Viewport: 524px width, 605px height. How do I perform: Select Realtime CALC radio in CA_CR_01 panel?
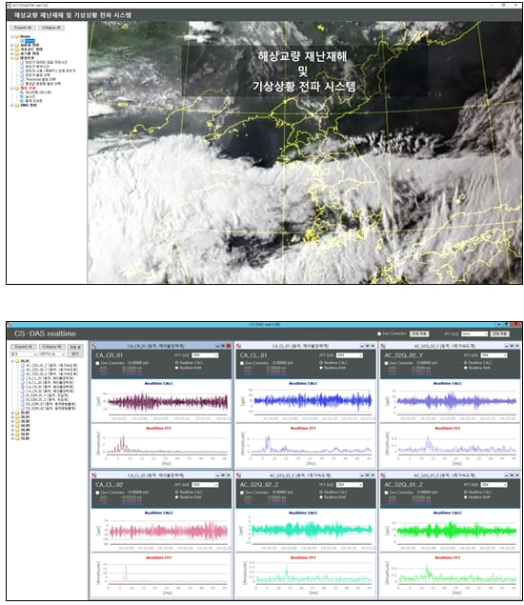(x=176, y=363)
